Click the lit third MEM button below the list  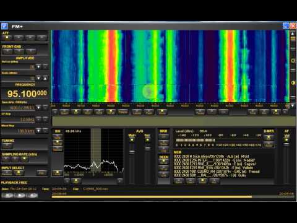click(202, 181)
